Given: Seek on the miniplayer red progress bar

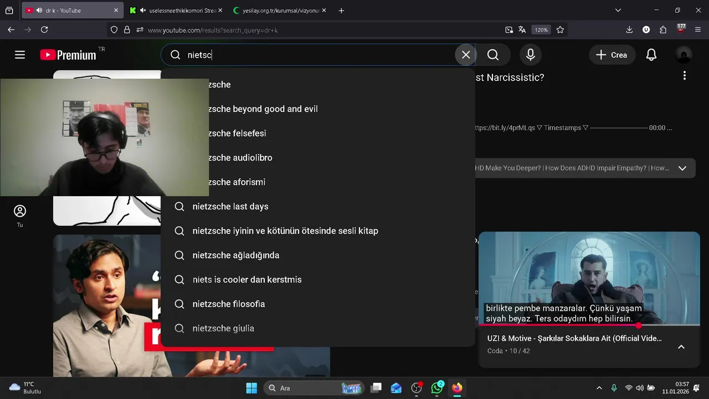Looking at the screenshot, I should click(589, 325).
